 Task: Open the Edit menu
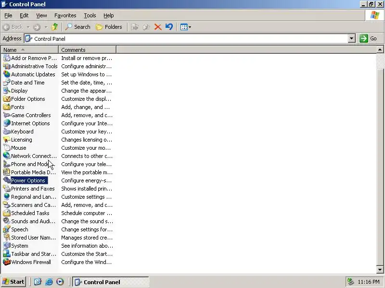point(24,15)
